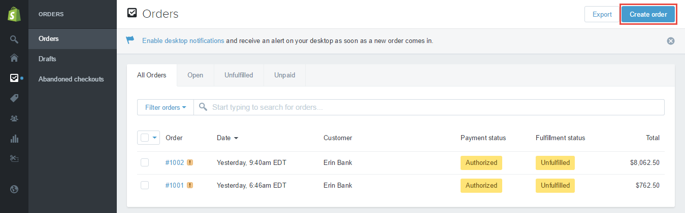Screen dimensions: 685x213
Task: Open the Home icon in sidebar
Action: (14, 58)
